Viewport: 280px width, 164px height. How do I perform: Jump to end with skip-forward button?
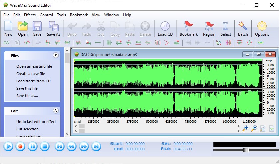coord(96,146)
